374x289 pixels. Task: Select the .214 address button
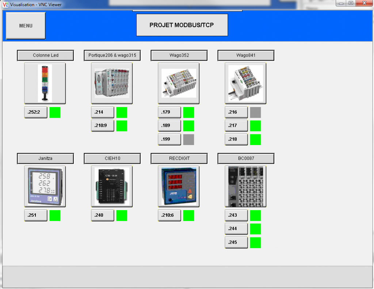pos(103,112)
